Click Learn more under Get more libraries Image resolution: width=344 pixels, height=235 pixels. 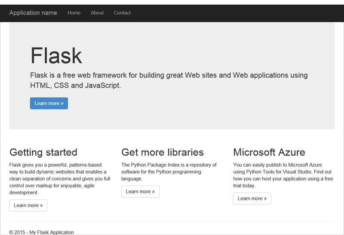coord(140,192)
